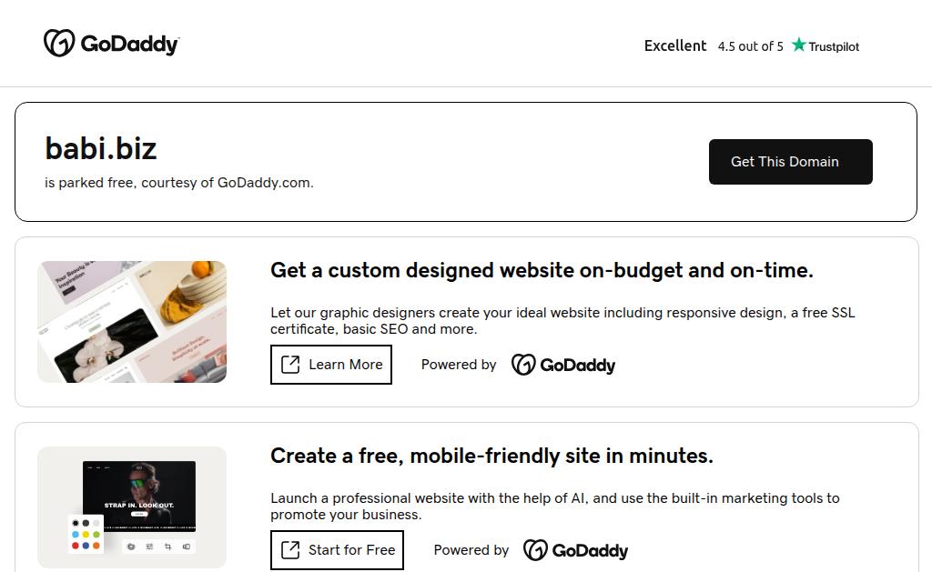Click the external-link icon beside Learn More
Viewport: 932px width, 572px height.
[x=290, y=365]
